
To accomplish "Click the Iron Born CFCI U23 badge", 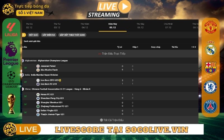I will [38, 80].
